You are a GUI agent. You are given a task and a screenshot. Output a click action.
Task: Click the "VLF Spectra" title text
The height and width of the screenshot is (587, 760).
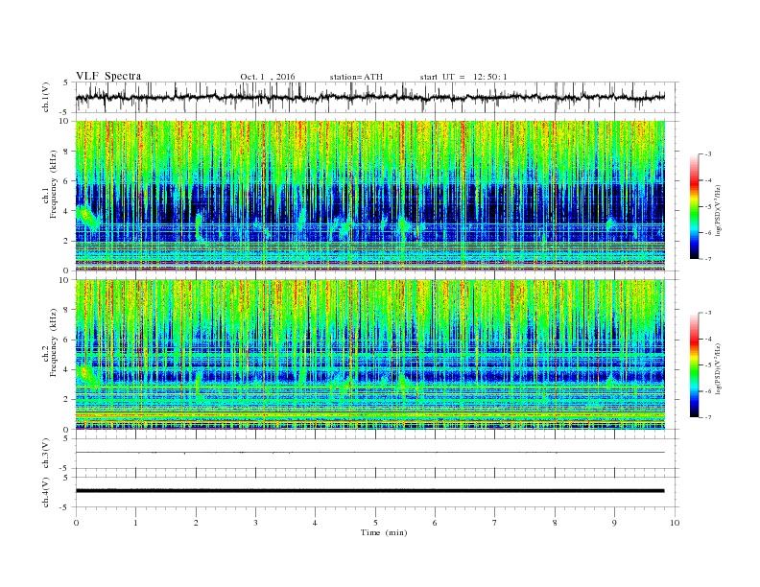coord(108,76)
